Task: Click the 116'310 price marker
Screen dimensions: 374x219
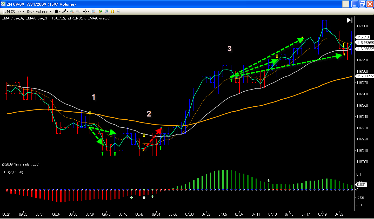Action: [x=363, y=37]
